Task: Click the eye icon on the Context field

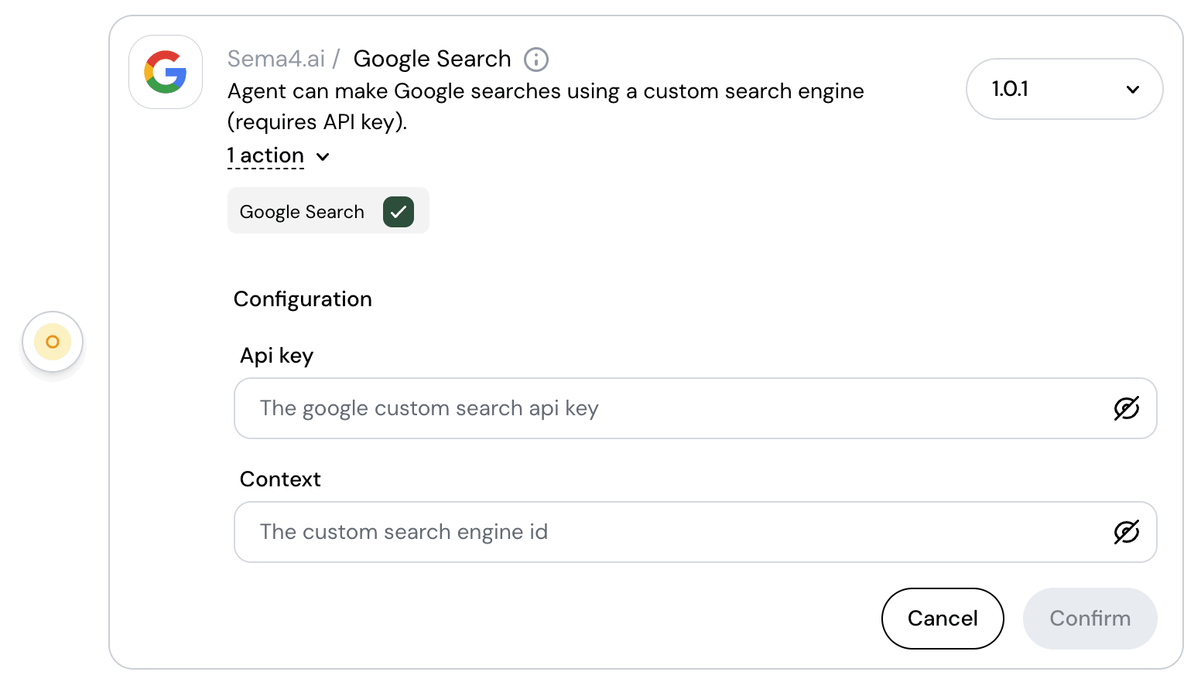Action: coord(1127,532)
